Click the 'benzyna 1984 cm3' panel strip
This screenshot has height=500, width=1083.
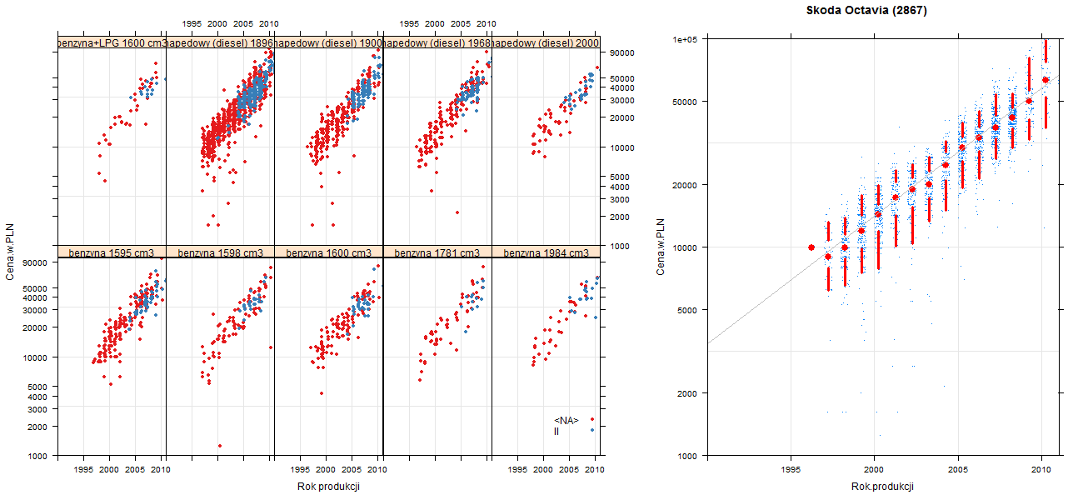[x=546, y=252]
